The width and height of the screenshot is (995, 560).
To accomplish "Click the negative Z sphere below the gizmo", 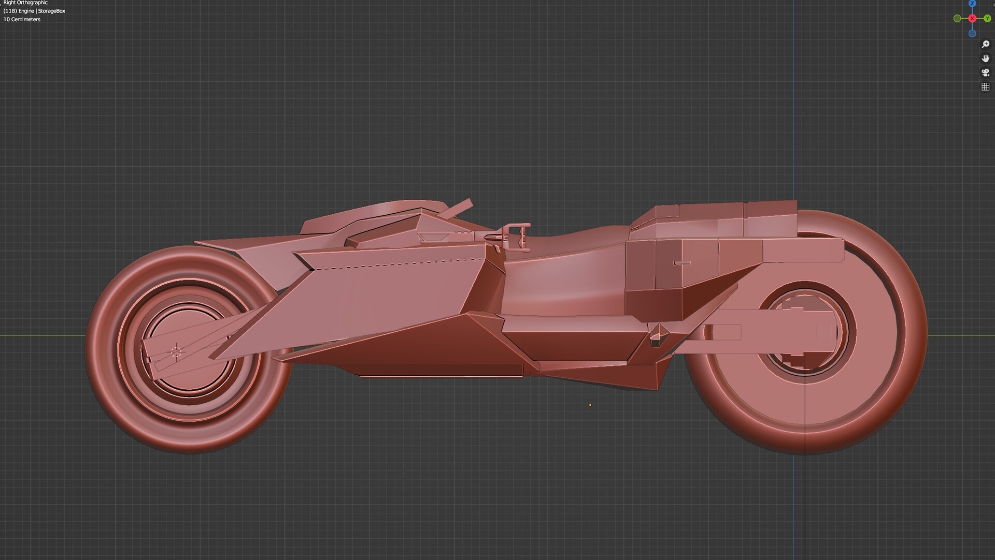I will coord(972,33).
